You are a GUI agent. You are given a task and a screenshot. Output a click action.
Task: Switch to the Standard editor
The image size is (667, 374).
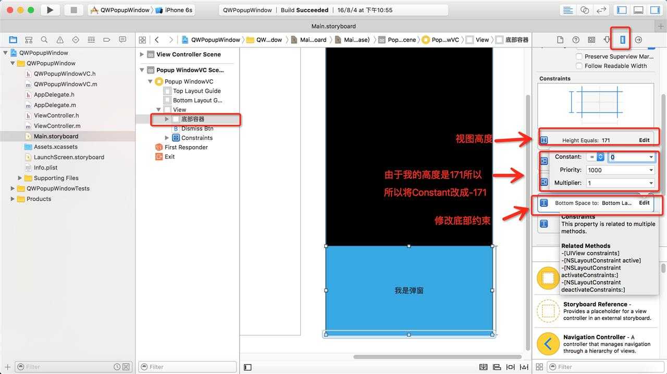568,10
